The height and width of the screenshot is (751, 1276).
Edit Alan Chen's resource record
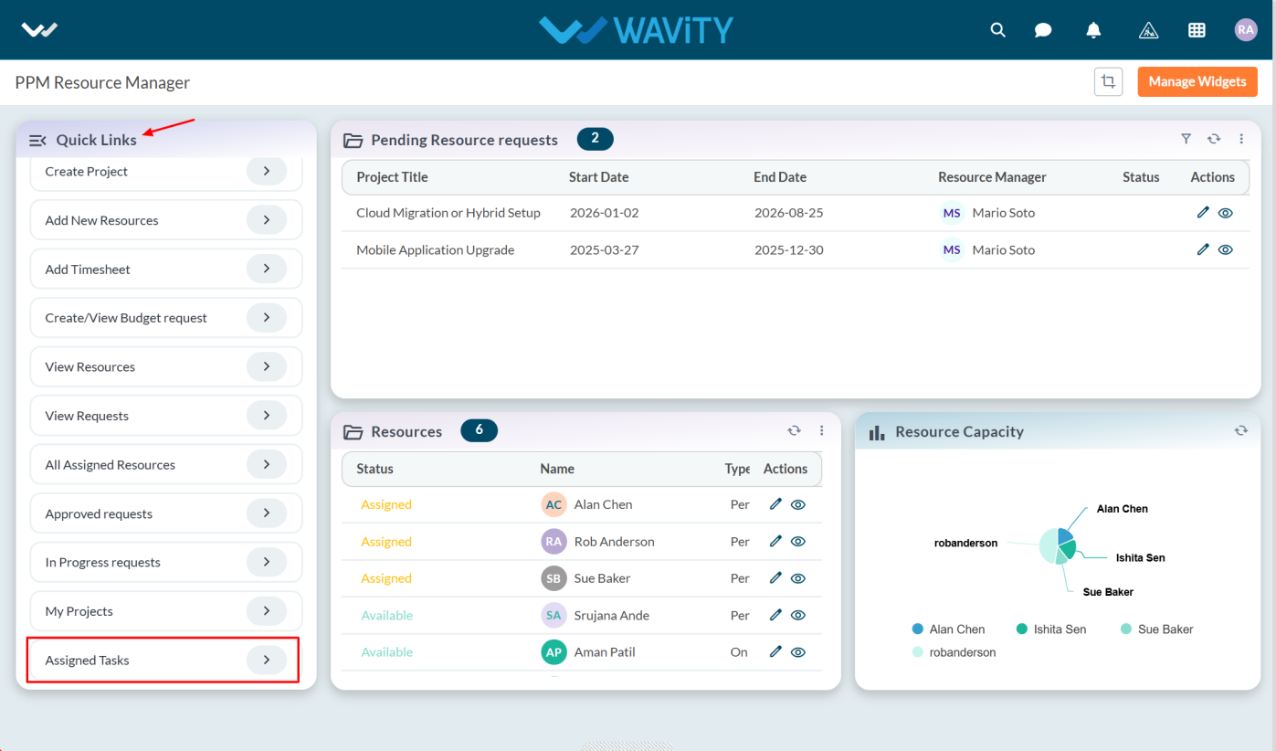pos(775,503)
